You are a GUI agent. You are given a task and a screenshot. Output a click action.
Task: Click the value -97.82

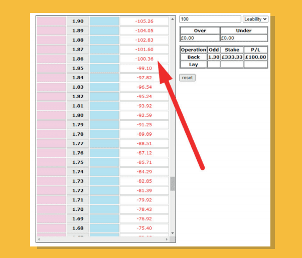pos(144,78)
